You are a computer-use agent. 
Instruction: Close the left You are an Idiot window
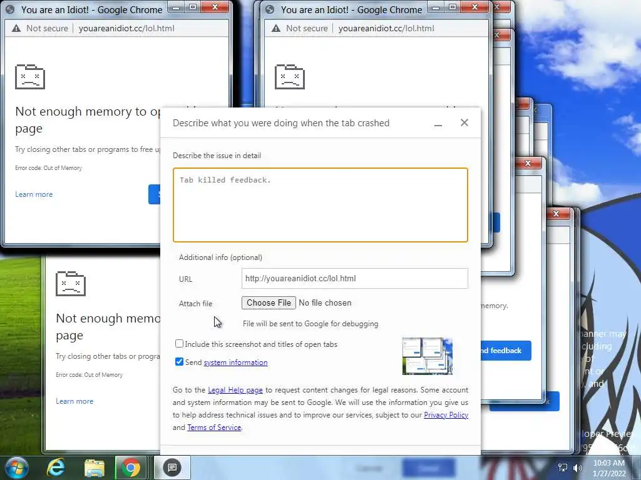(215, 7)
